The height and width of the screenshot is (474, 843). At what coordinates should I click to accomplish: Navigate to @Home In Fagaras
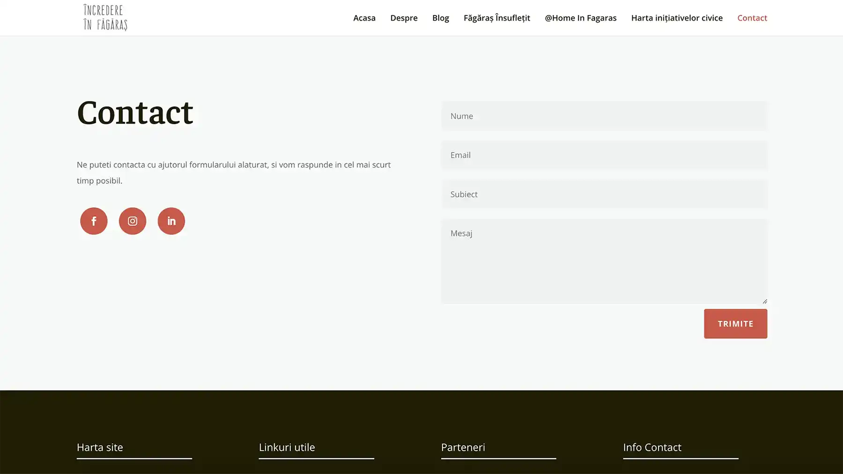[580, 18]
